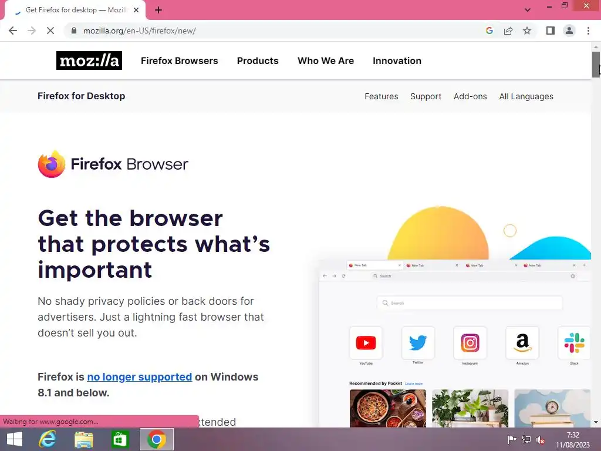Image resolution: width=601 pixels, height=451 pixels.
Task: Open the Add-ons link
Action: click(470, 96)
